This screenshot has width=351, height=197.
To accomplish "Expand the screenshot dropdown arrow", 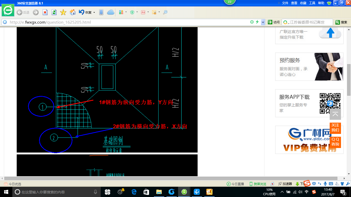I will click(x=159, y=12).
